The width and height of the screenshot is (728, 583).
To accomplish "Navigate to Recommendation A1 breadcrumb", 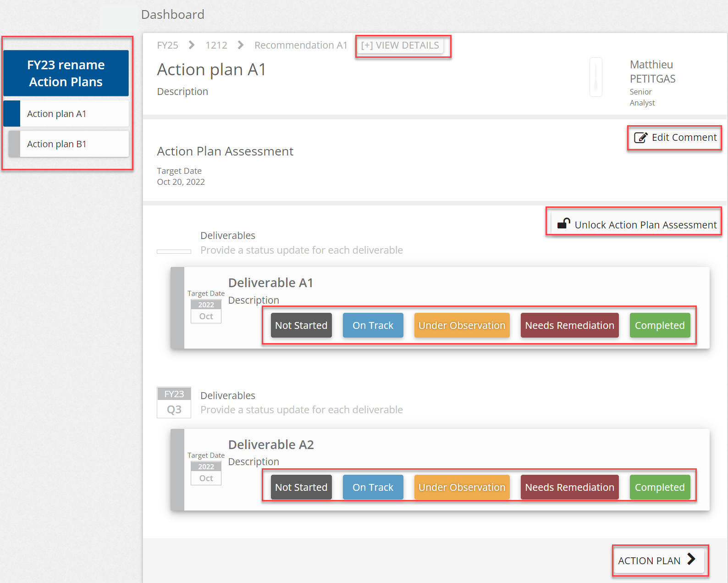I will click(x=301, y=45).
